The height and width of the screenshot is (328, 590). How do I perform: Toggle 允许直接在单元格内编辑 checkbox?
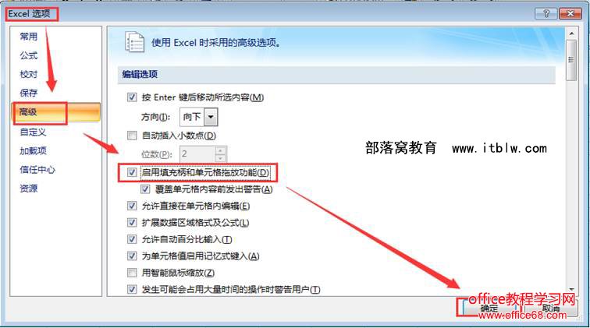(x=132, y=206)
